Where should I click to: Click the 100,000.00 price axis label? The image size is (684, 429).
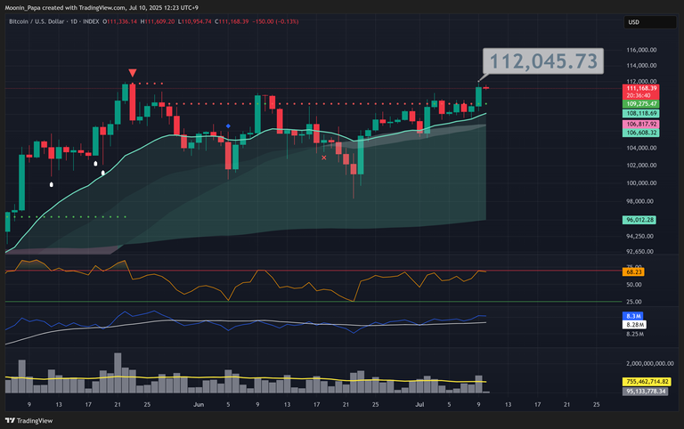(641, 183)
